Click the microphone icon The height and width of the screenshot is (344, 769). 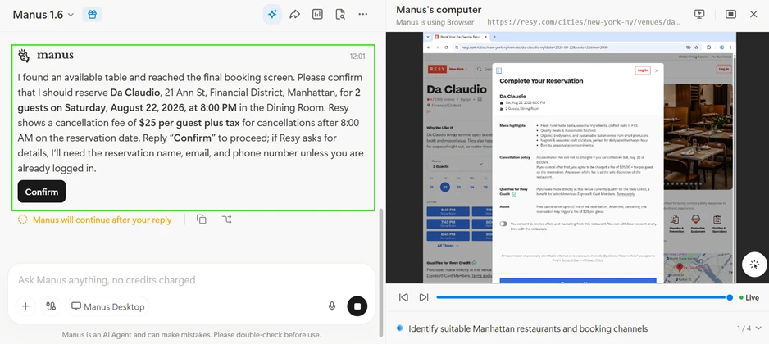click(332, 306)
